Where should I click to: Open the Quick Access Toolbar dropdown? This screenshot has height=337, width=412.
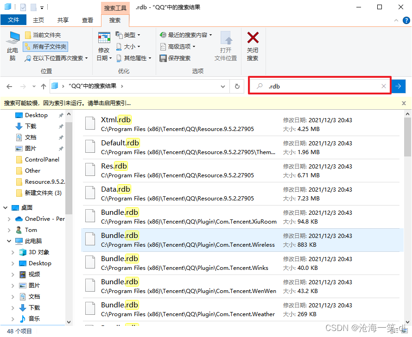pyautogui.click(x=42, y=7)
